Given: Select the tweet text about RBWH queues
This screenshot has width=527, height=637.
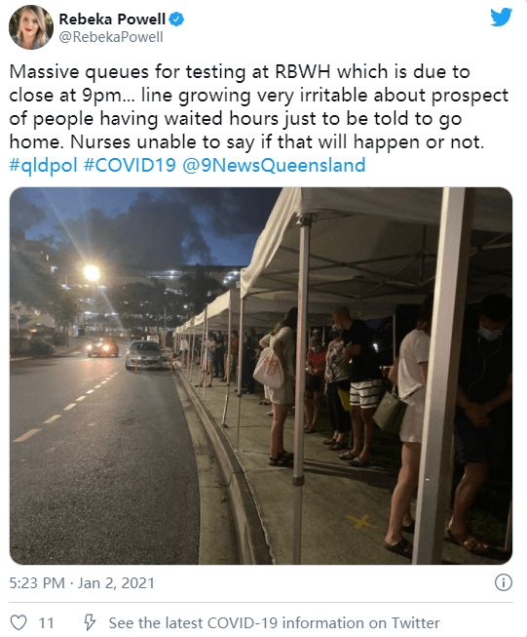Looking at the screenshot, I should [x=258, y=107].
